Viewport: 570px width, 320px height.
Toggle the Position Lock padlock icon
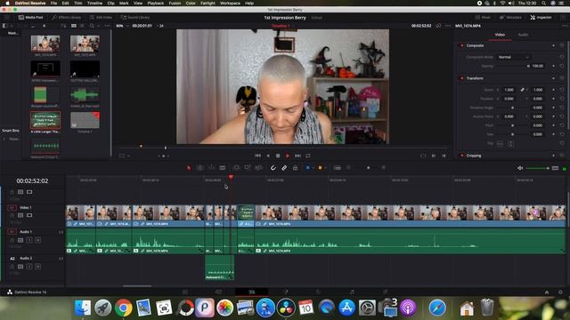(x=295, y=168)
